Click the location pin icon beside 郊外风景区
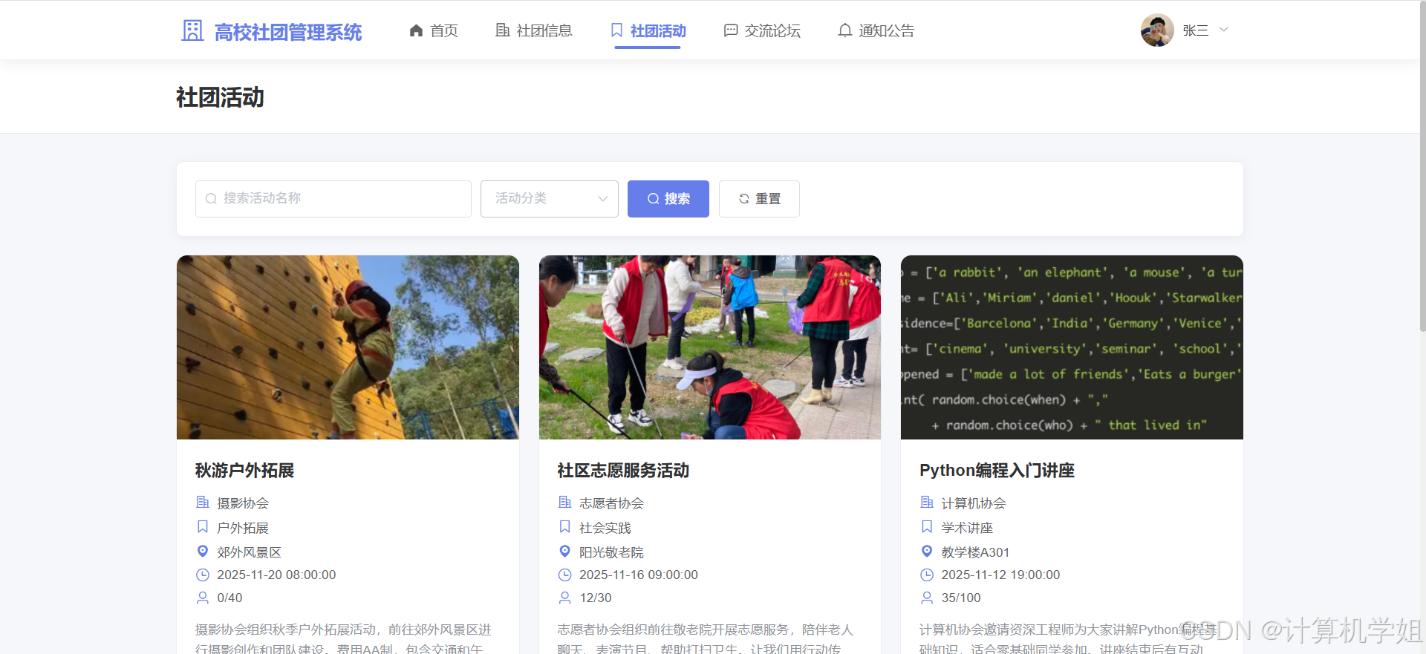 click(x=203, y=552)
